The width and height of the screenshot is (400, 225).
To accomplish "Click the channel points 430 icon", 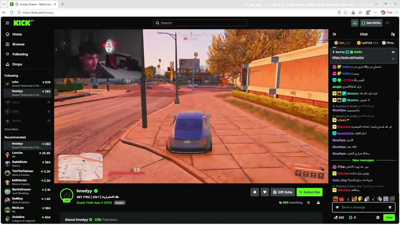I will pyautogui.click(x=336, y=217).
